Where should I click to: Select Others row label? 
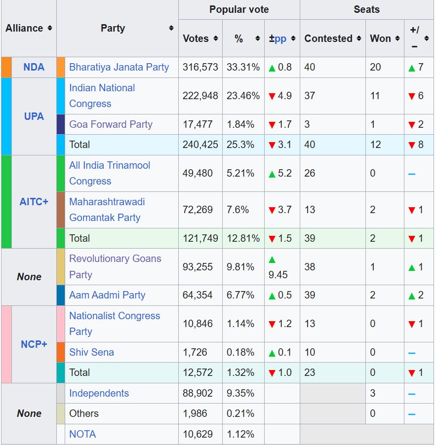pyautogui.click(x=84, y=414)
